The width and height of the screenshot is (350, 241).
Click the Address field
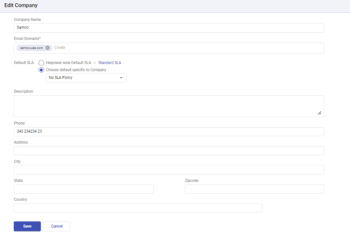pos(169,151)
